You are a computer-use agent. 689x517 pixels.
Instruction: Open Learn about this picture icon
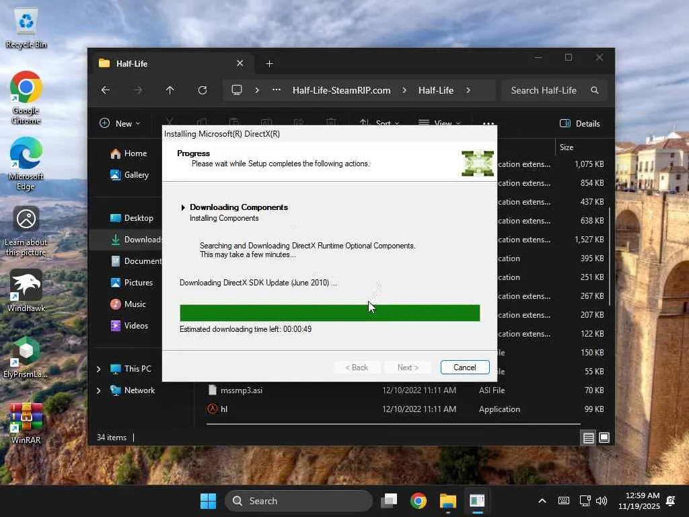(26, 232)
